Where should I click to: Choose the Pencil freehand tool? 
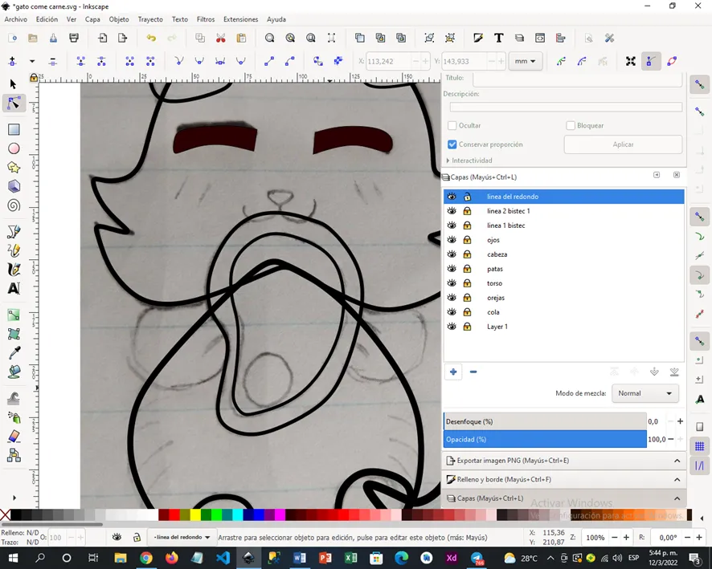(14, 250)
